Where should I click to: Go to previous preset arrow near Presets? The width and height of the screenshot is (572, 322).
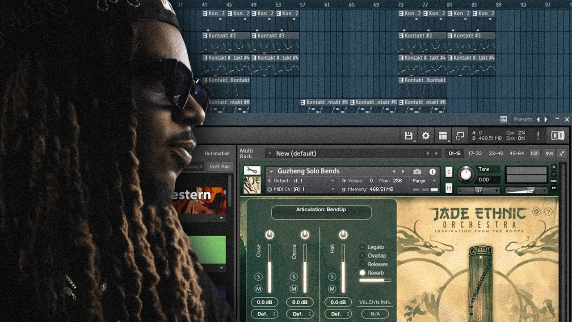538,119
